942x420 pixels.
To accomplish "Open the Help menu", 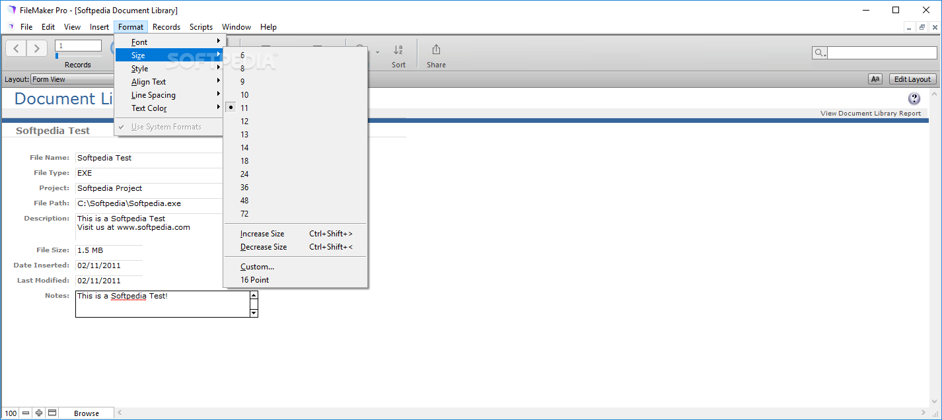I will point(268,27).
